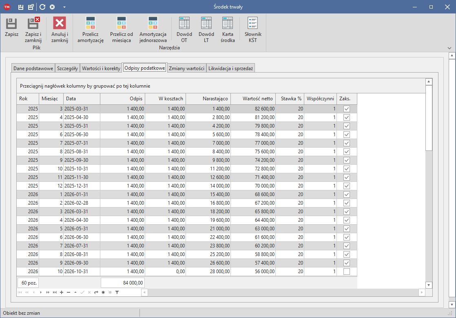Toggle Zaks. checkbox for 2026-10-31 row
This screenshot has height=318, width=456.
click(x=346, y=272)
